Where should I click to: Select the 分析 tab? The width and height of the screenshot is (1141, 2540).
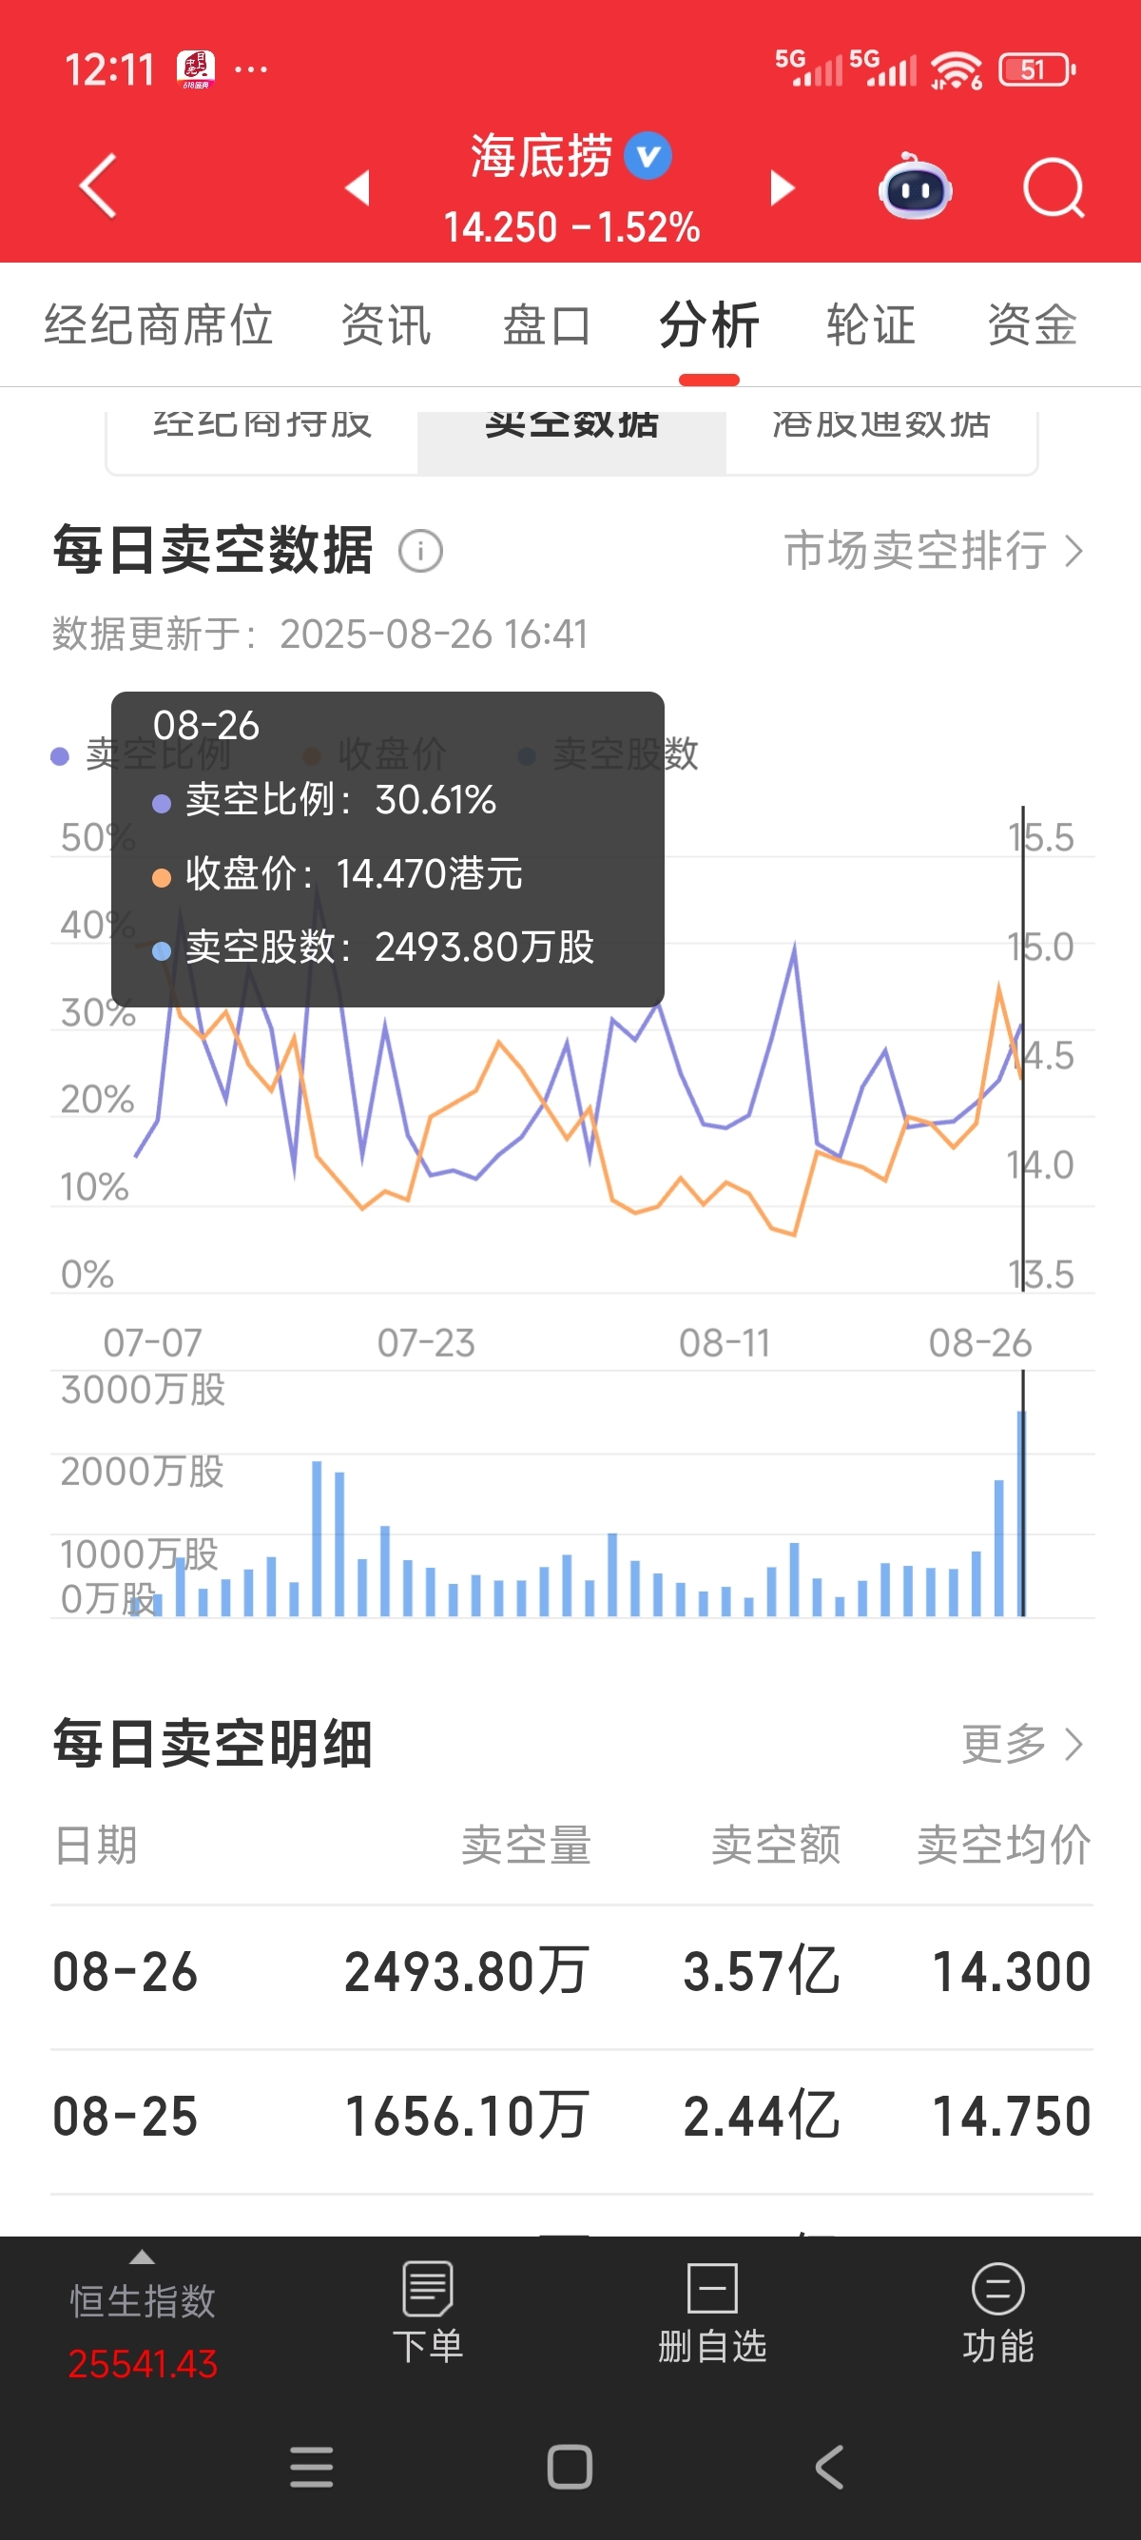coord(708,325)
